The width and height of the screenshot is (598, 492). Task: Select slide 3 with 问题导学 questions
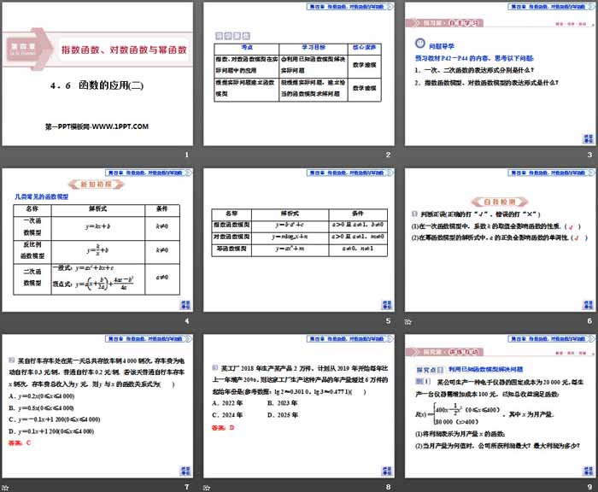pyautogui.click(x=500, y=74)
